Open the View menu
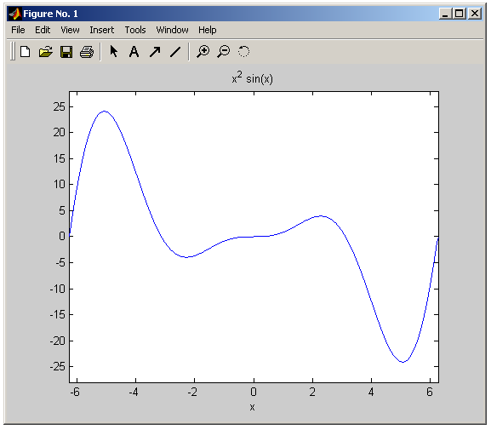 [x=70, y=30]
